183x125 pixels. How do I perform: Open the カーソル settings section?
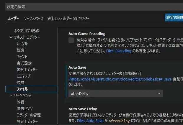coord(22,44)
